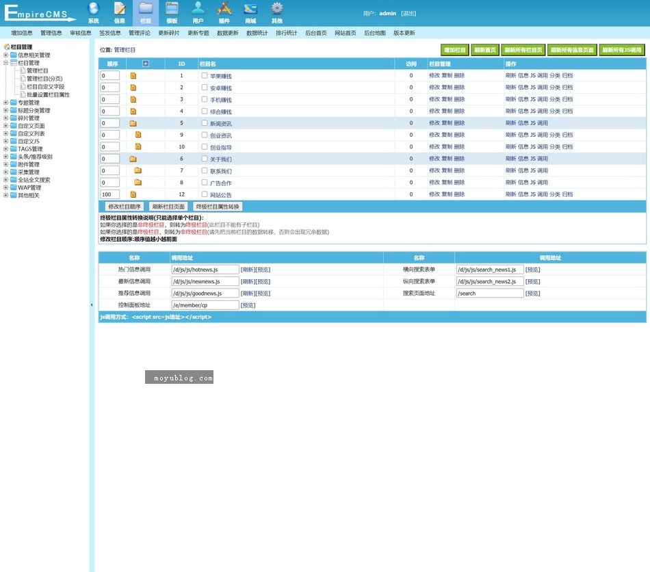The height and width of the screenshot is (572, 650).
Task: Click the 热门信息调用 JS address field
Action: point(205,270)
